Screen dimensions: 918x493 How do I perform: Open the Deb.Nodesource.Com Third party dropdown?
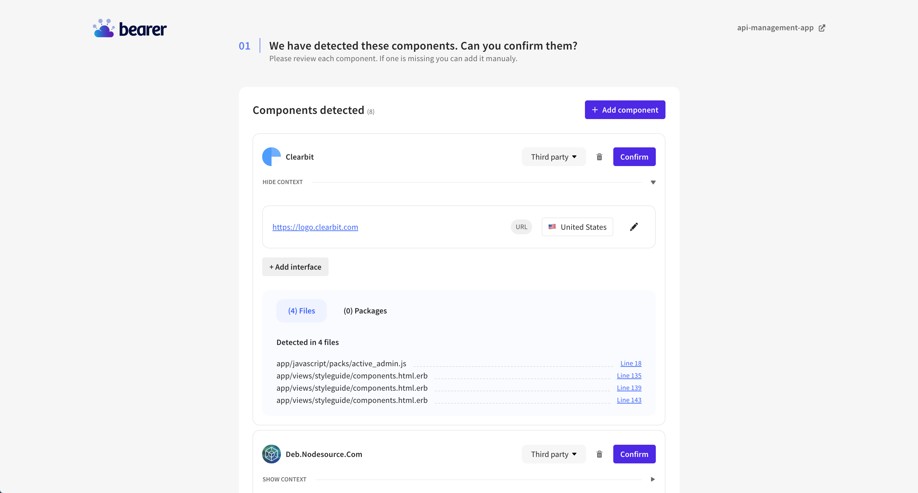point(553,454)
